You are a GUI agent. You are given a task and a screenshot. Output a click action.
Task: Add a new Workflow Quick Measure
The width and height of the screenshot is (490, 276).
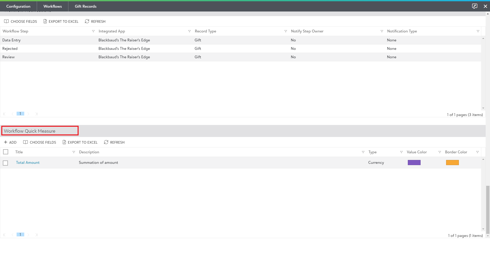click(x=10, y=142)
